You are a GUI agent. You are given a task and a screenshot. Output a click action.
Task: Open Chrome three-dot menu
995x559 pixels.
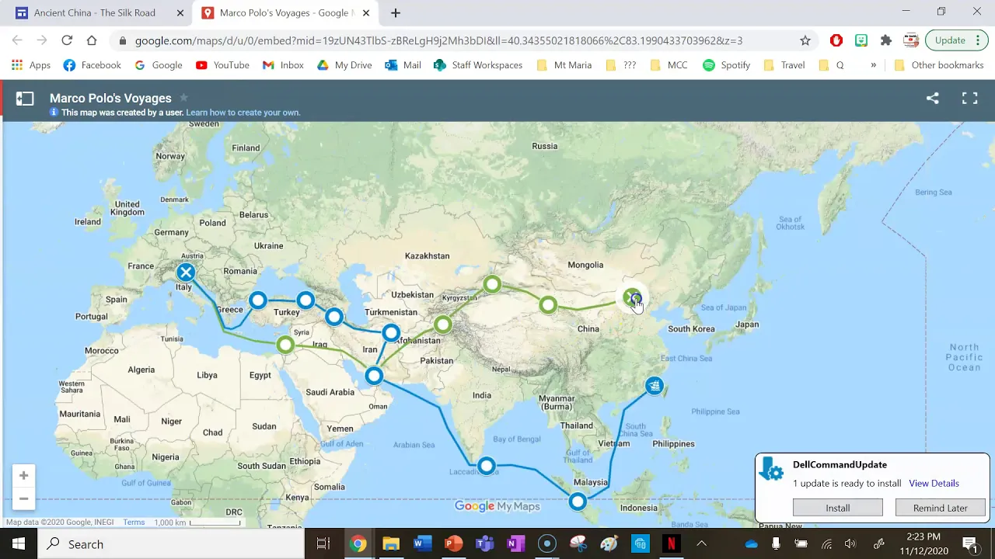point(978,40)
